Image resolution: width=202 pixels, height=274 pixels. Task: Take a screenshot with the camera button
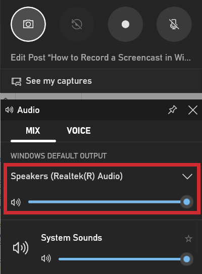click(x=28, y=24)
